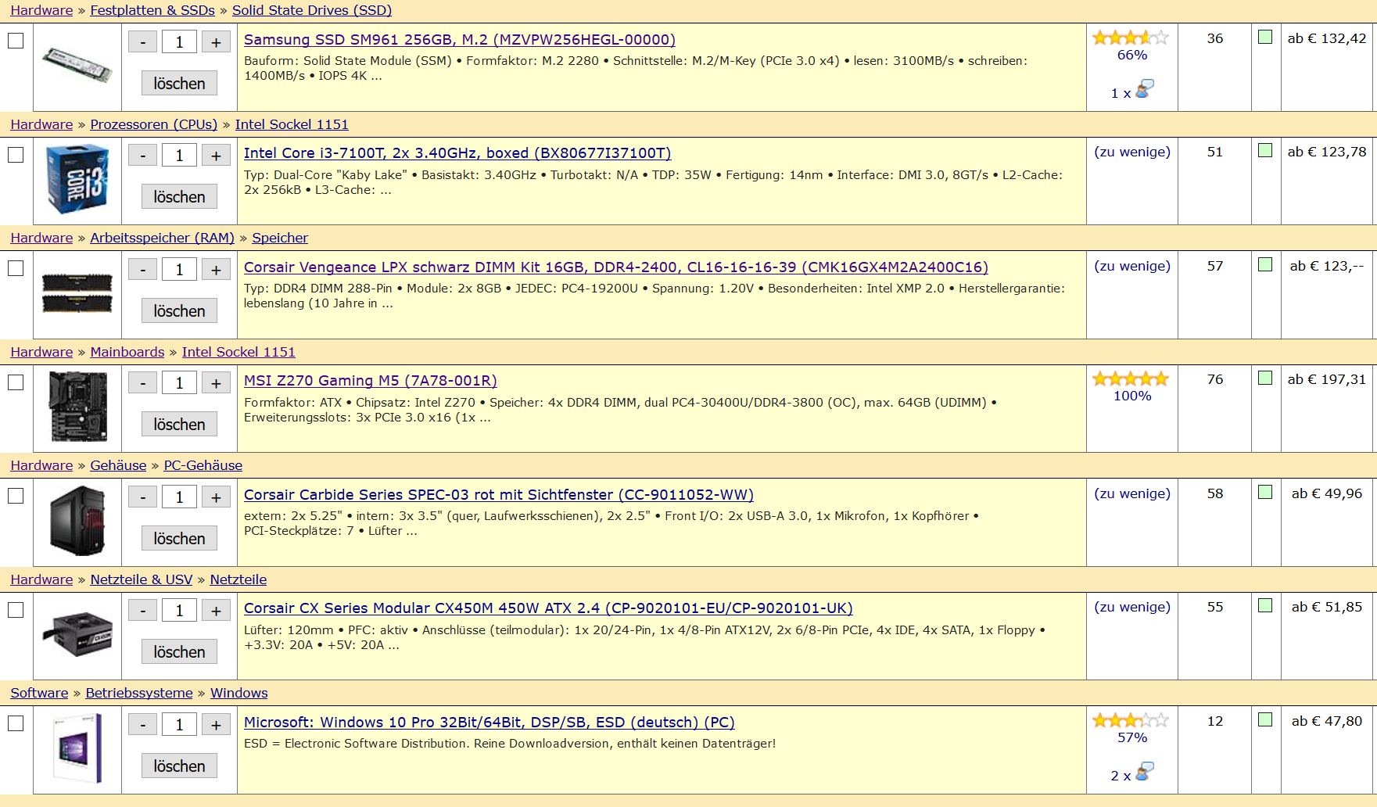This screenshot has height=807, width=1377.
Task: Open Corsair Vengeance LPX 16GB product link
Action: (x=616, y=267)
